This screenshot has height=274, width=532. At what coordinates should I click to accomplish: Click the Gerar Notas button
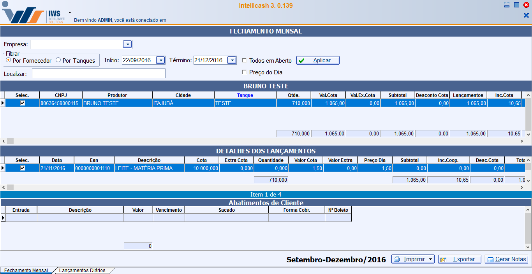(506, 259)
